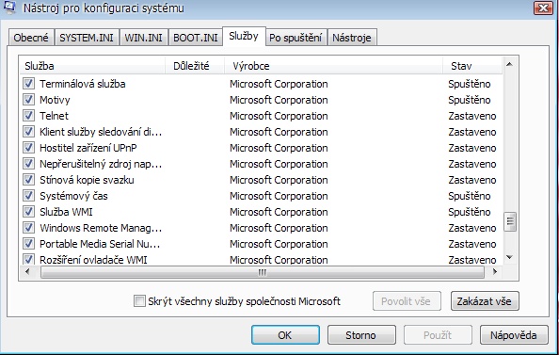The image size is (559, 355).
Task: Click Zastaveno status of Portable Media Serial
Action: click(472, 244)
